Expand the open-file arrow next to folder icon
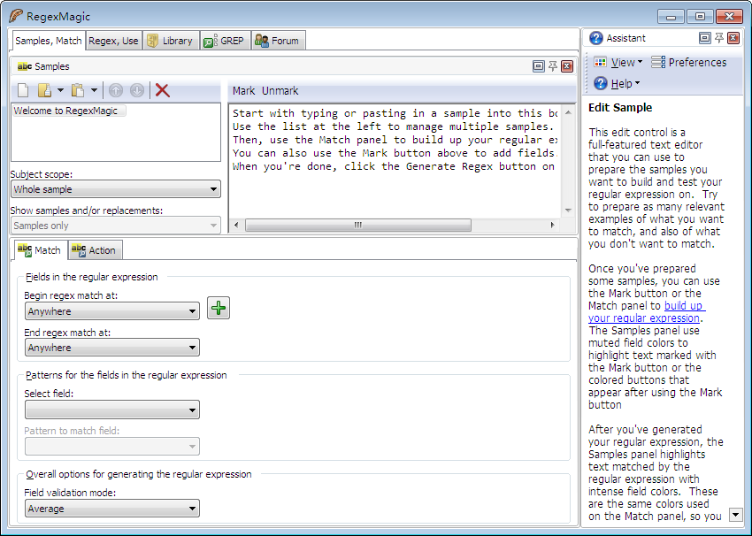The height and width of the screenshot is (536, 752). (x=60, y=90)
